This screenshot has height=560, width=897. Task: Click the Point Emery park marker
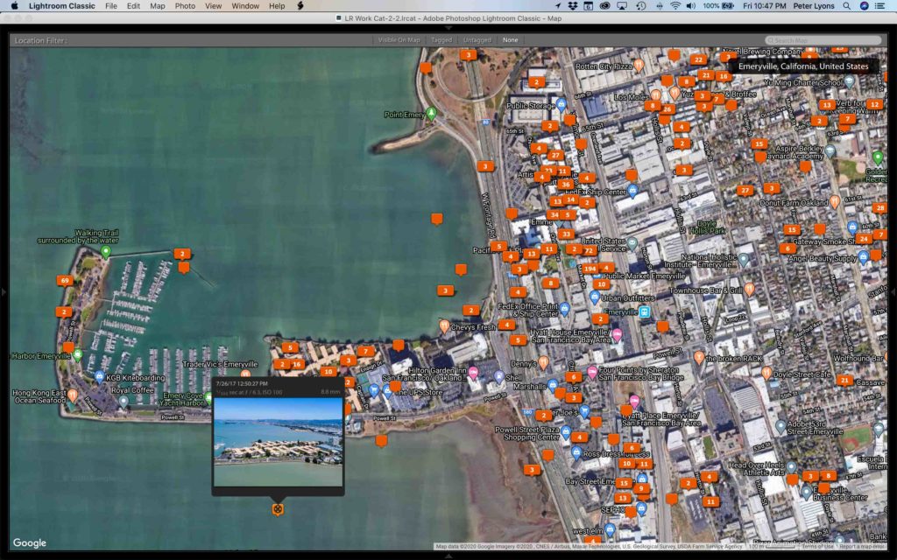[x=431, y=113]
